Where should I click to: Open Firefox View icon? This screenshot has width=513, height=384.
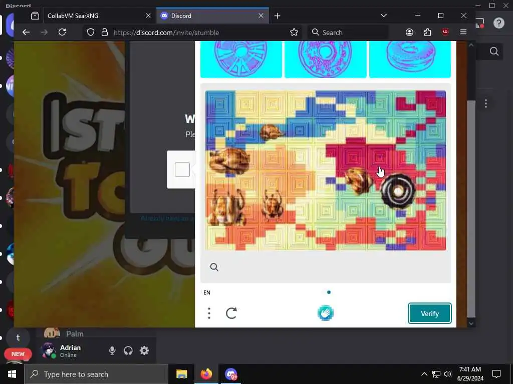(35, 15)
